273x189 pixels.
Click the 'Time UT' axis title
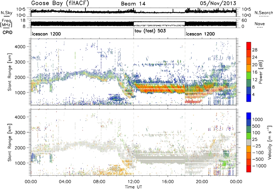click(133, 187)
